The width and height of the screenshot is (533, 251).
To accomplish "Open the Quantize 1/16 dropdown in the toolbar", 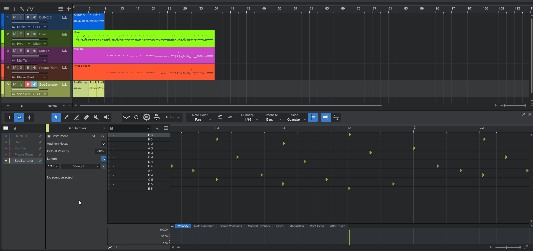I will (x=249, y=117).
